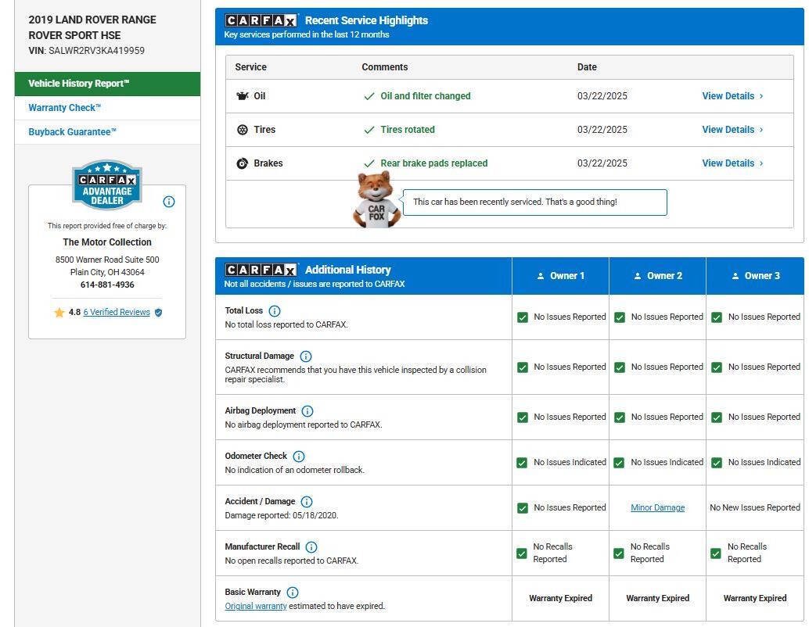Click CARFAX logo in Recent Service Highlights
The height and width of the screenshot is (627, 809).
pos(261,20)
